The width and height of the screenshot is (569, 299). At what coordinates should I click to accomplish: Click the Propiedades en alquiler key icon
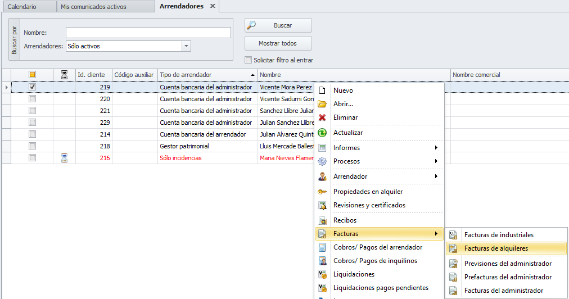coord(322,192)
